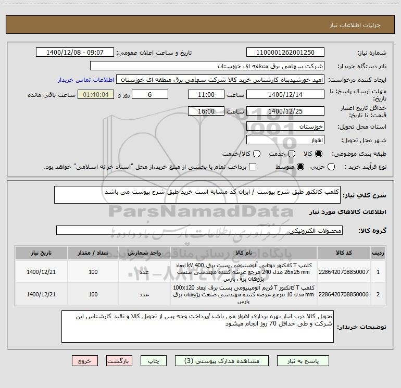401x388 pixels.
Task: Click the general description text box کلمپ کانکتور
Action: tap(197, 195)
